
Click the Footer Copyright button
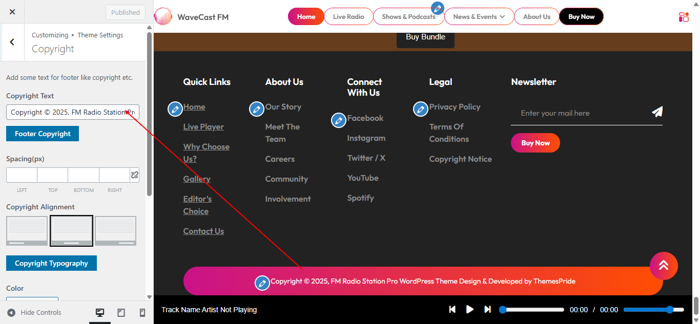42,134
